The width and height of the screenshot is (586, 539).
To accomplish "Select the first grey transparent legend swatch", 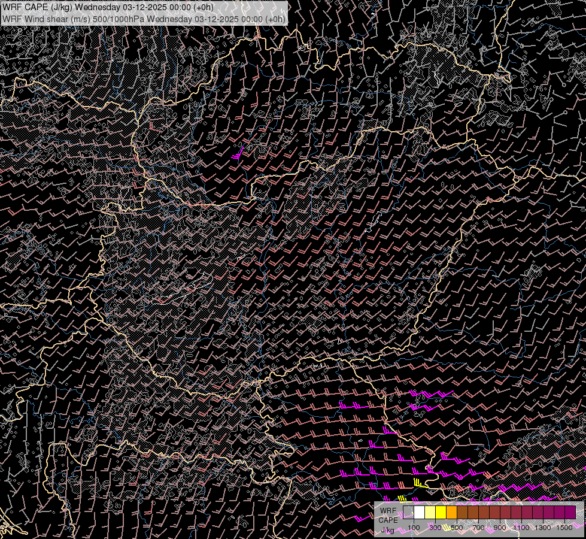I will 408,513.
